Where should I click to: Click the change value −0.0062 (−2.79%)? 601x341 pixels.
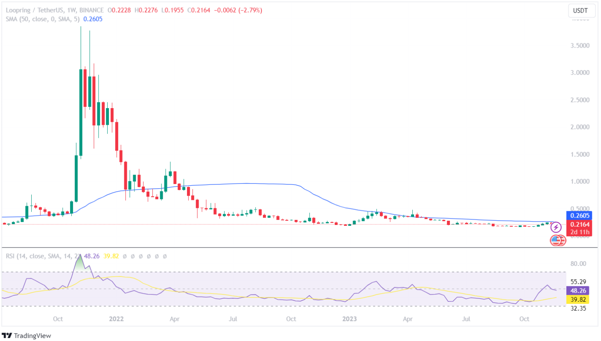(x=238, y=10)
